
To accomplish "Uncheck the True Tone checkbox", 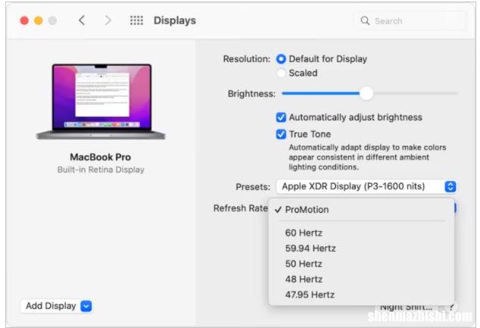I will 281,134.
